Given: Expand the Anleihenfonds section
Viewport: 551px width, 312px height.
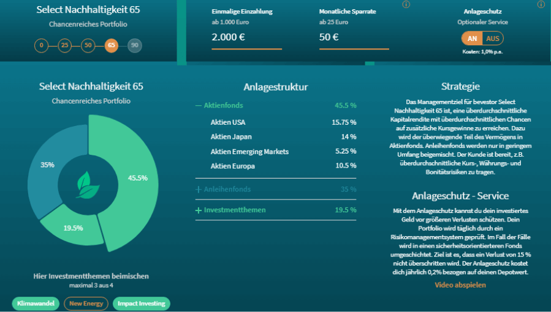Looking at the screenshot, I should pyautogui.click(x=276, y=189).
